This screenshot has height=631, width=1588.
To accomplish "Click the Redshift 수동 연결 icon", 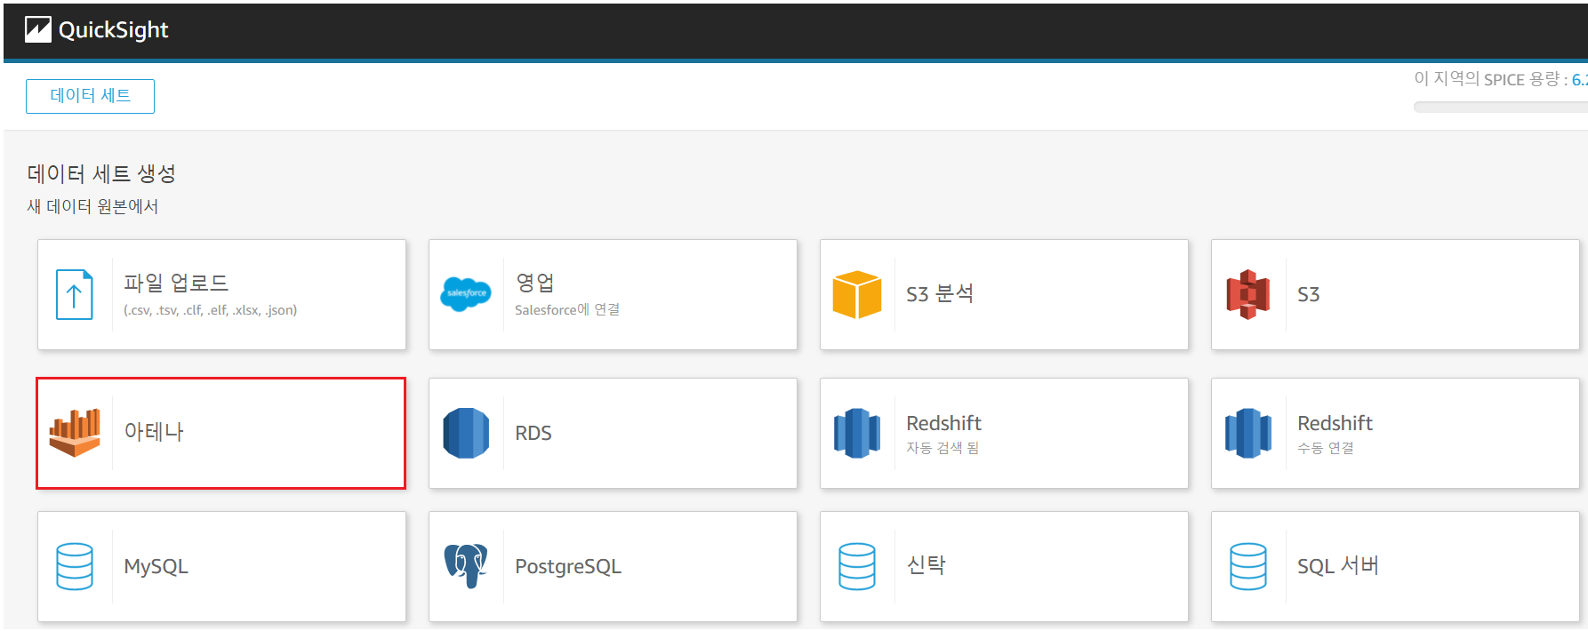I will [x=1248, y=433].
